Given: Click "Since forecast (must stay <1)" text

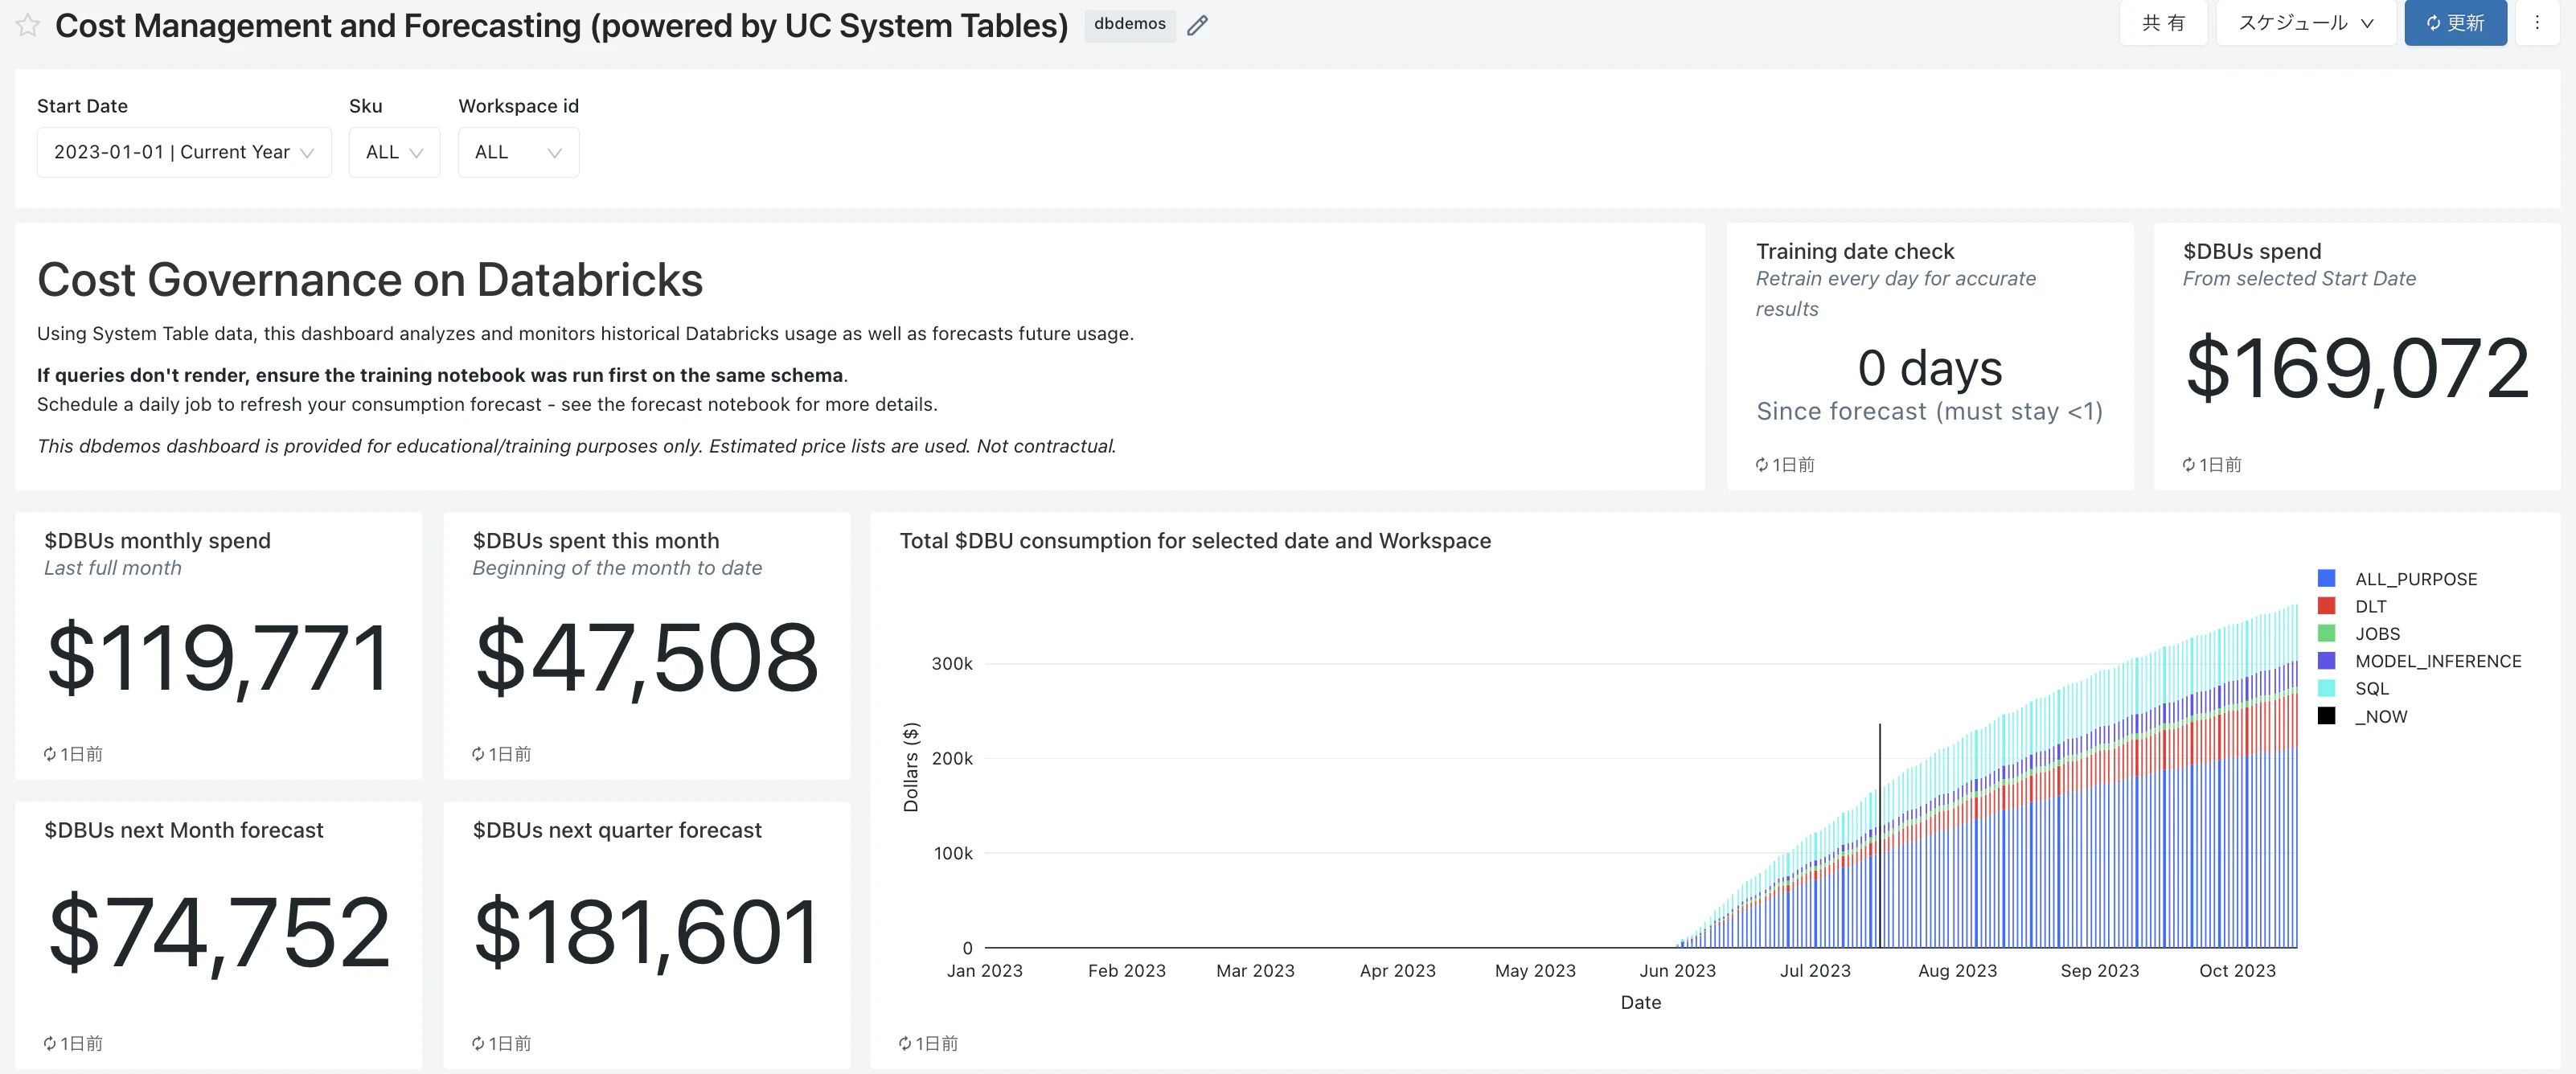Looking at the screenshot, I should click(x=1930, y=411).
